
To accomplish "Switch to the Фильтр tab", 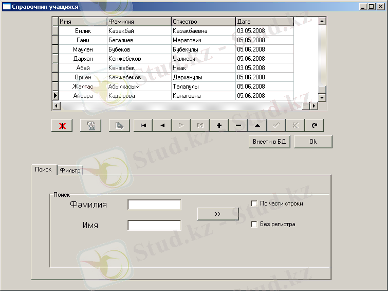I will pyautogui.click(x=70, y=170).
